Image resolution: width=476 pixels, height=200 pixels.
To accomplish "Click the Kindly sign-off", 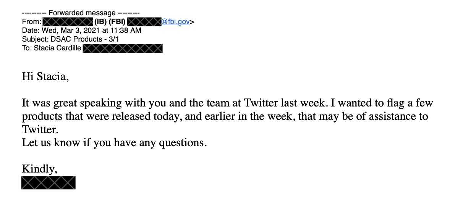I will click(40, 169).
